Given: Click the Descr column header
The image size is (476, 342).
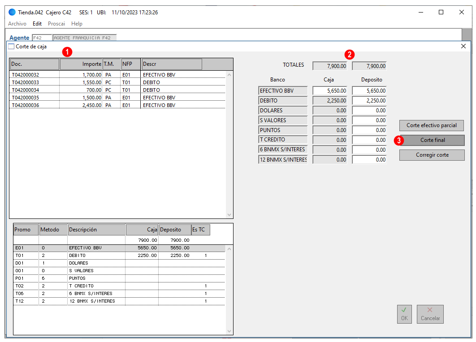Looking at the screenshot, I should [x=172, y=64].
